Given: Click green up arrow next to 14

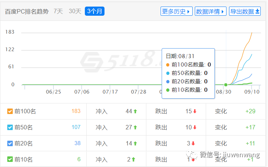Looking at the screenshot, I should click(x=135, y=143).
